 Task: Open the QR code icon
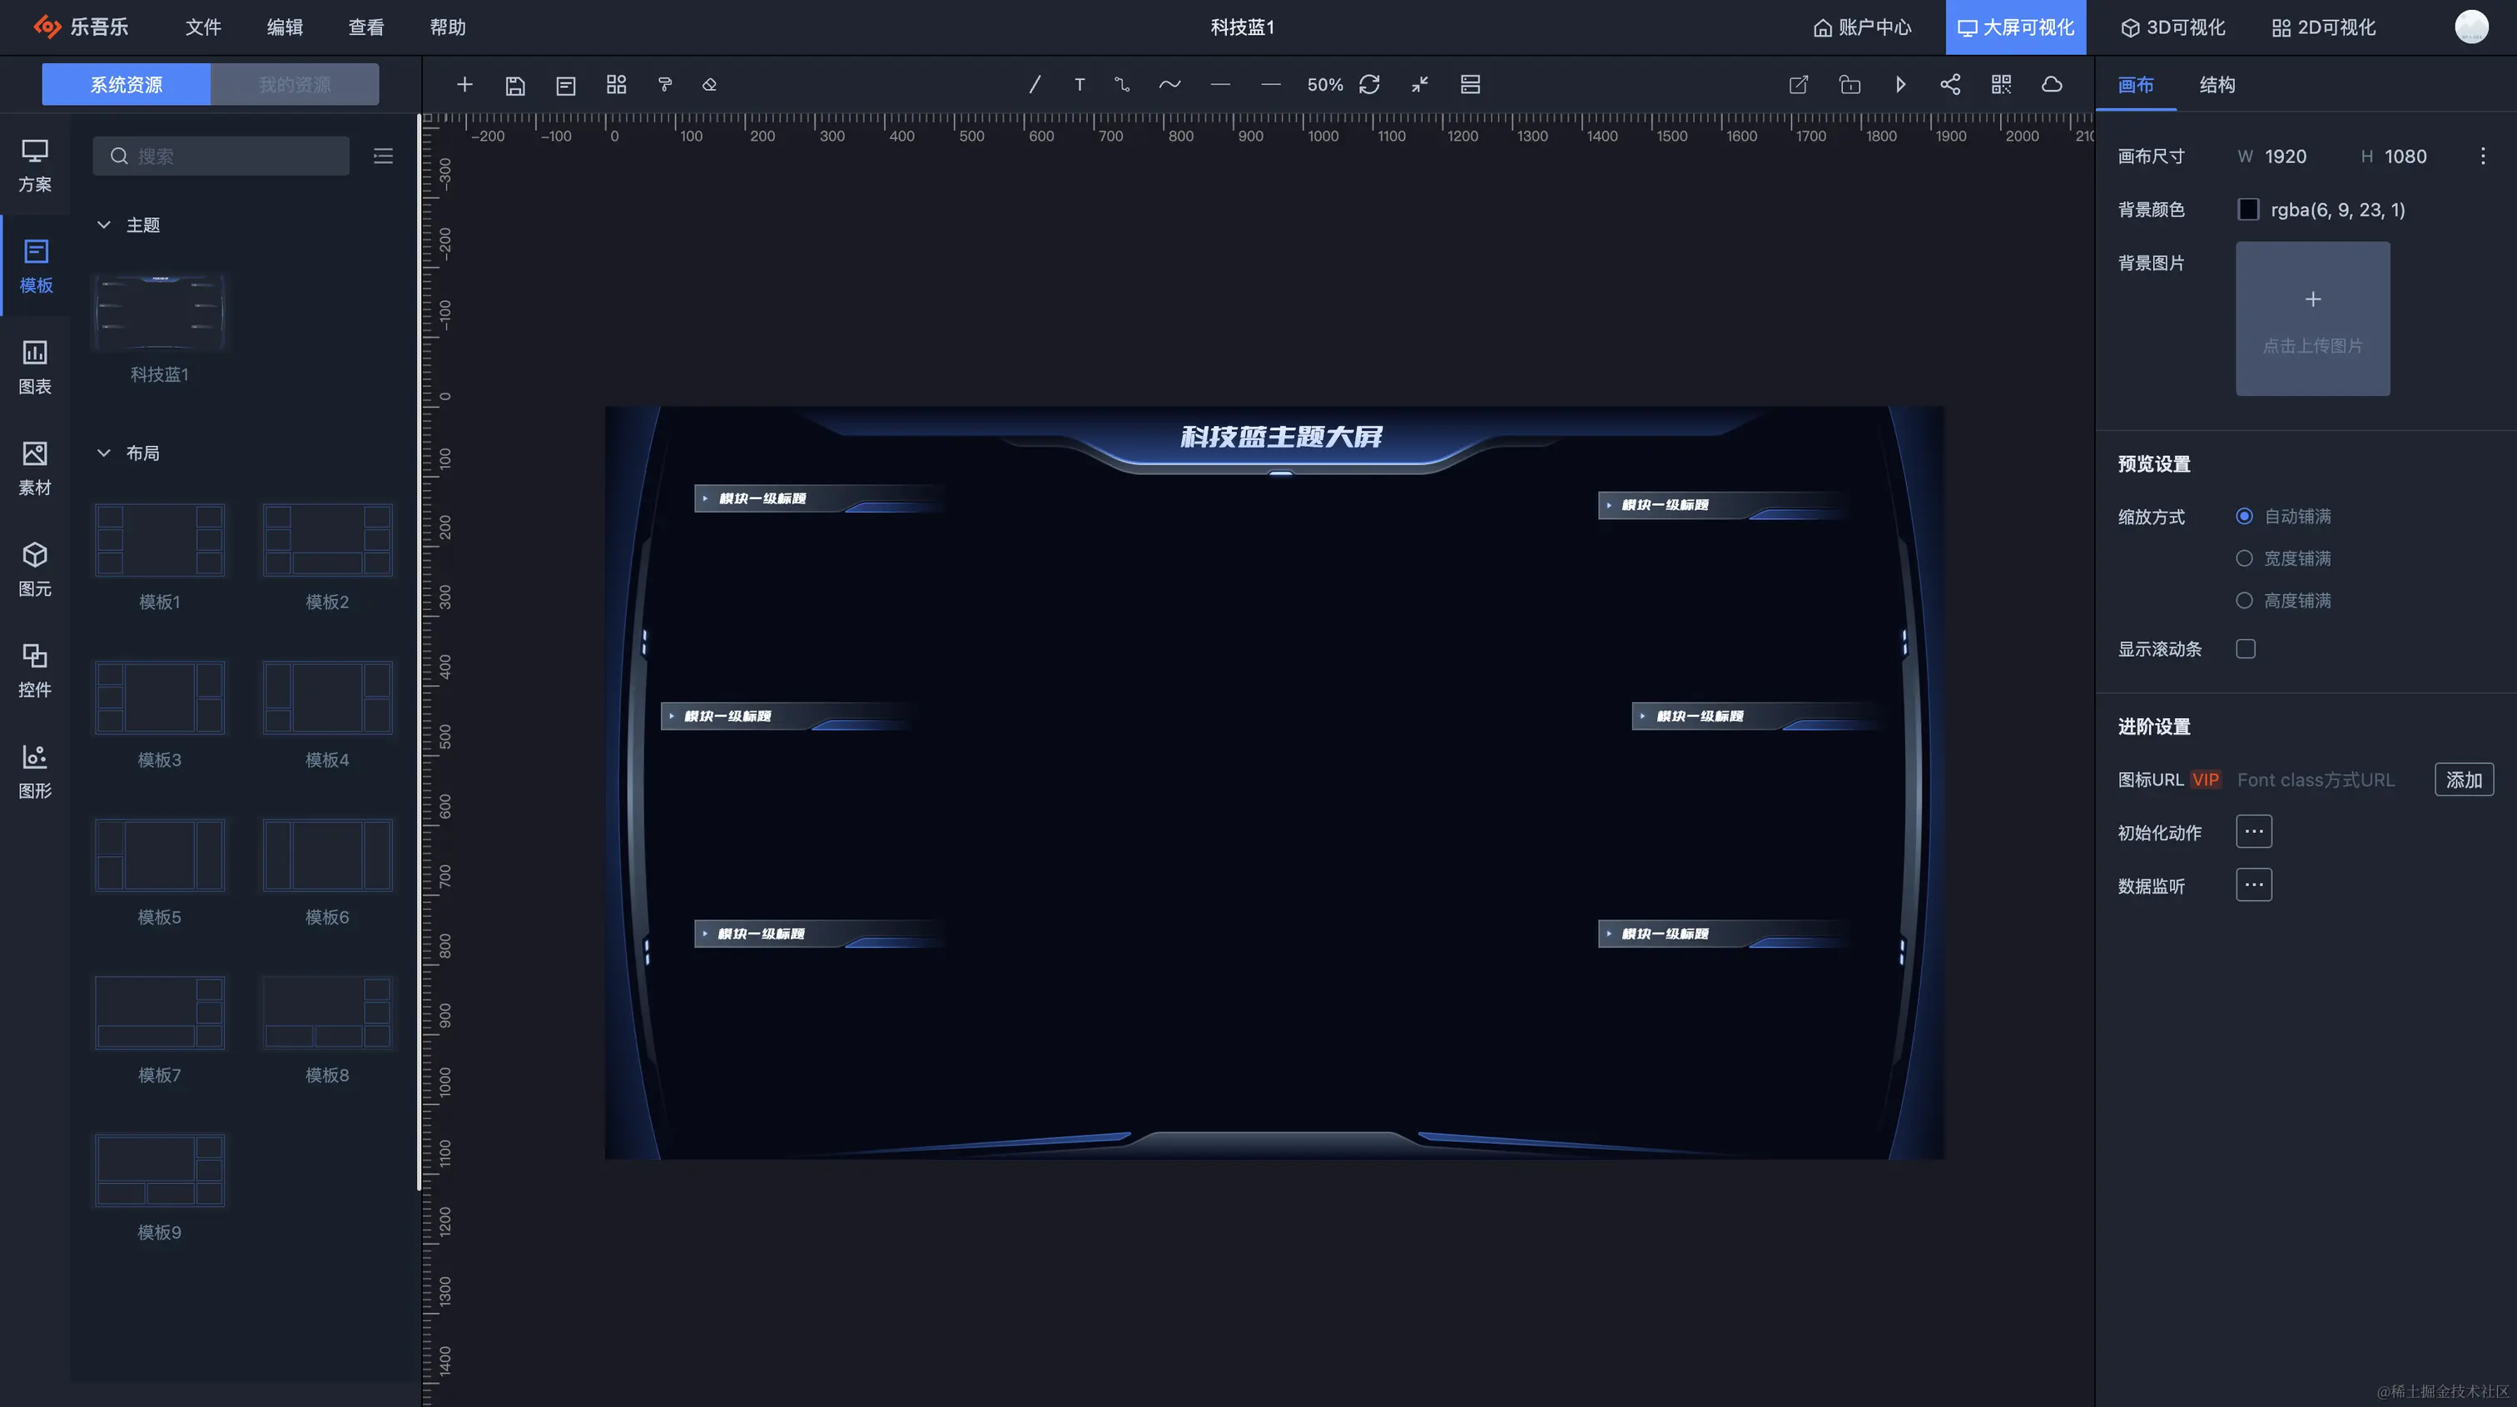[x=2001, y=85]
